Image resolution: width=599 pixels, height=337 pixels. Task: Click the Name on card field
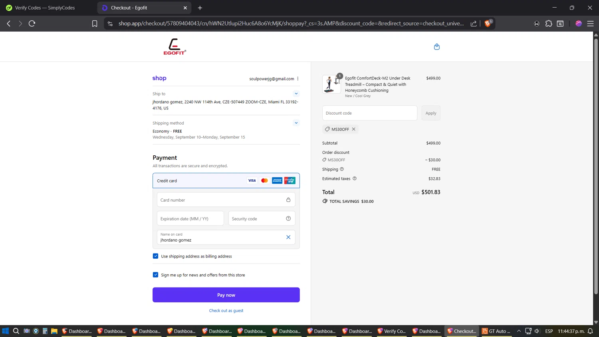(x=226, y=237)
